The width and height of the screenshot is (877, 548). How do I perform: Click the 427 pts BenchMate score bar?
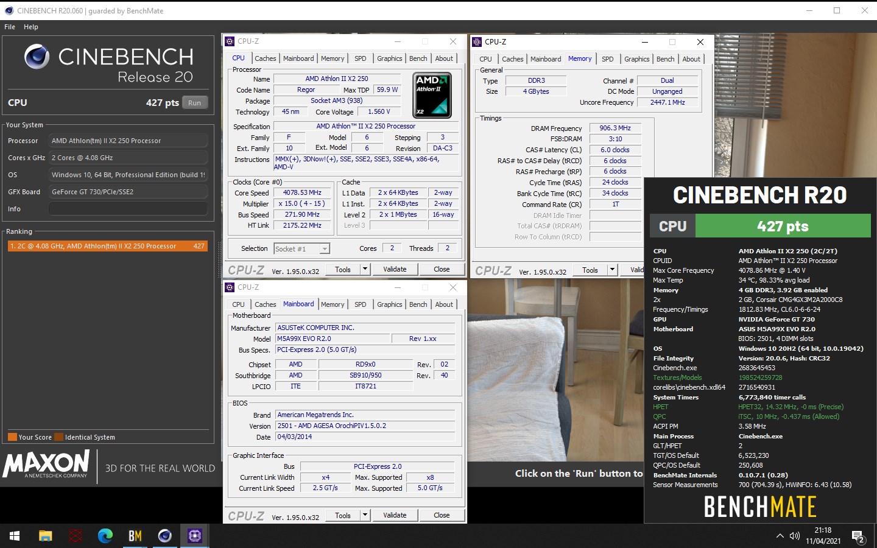(783, 226)
